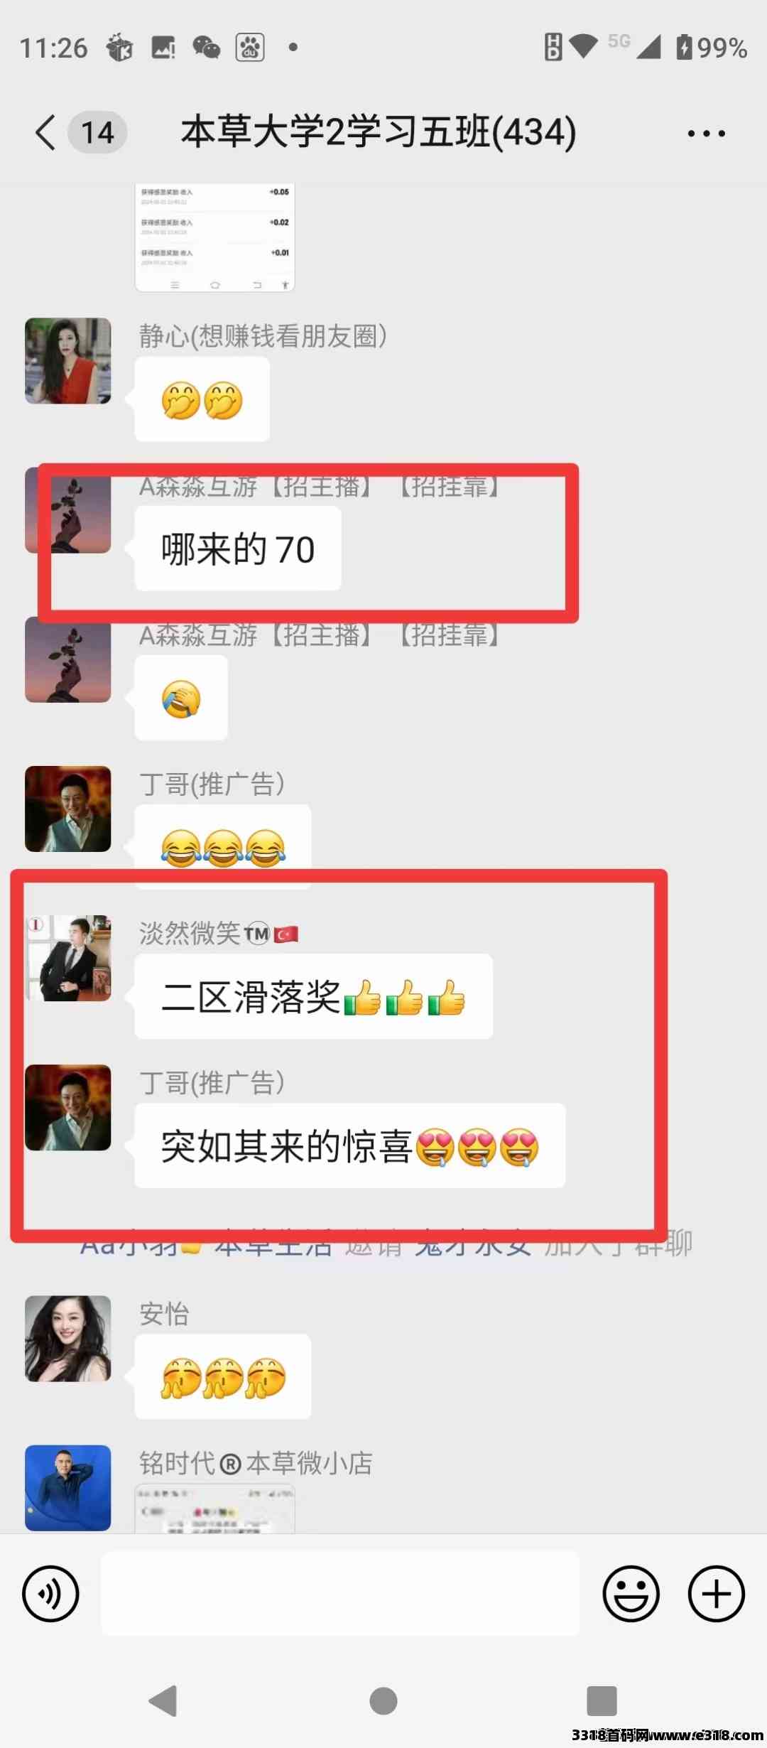Open the 铭时代 shared screenshot thumbnail
This screenshot has height=1748, width=767.
[x=214, y=1509]
